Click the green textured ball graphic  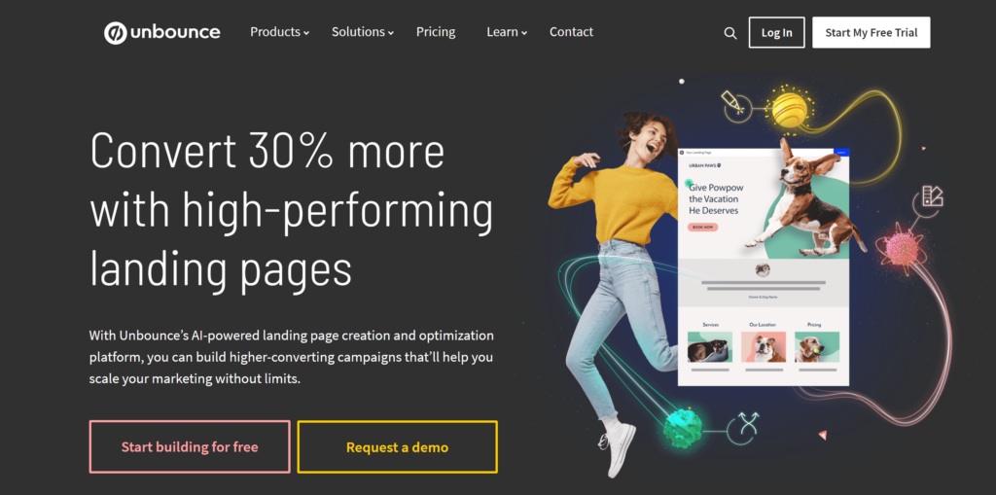point(682,428)
